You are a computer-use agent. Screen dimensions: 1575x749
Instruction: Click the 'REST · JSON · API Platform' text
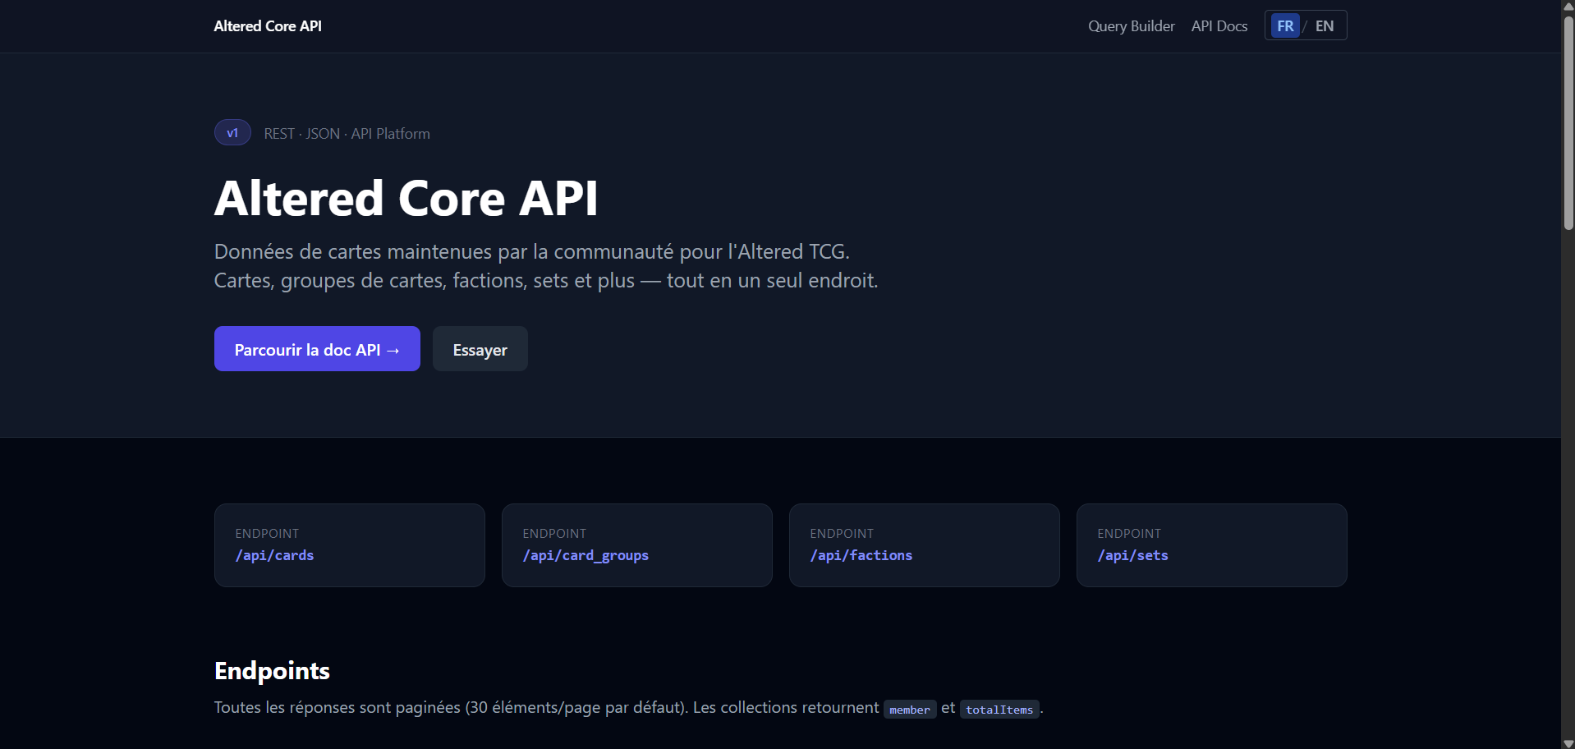(x=347, y=134)
